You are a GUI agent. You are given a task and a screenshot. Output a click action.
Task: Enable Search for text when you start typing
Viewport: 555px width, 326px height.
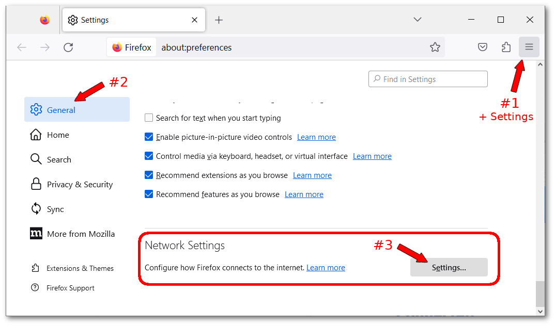click(x=149, y=118)
